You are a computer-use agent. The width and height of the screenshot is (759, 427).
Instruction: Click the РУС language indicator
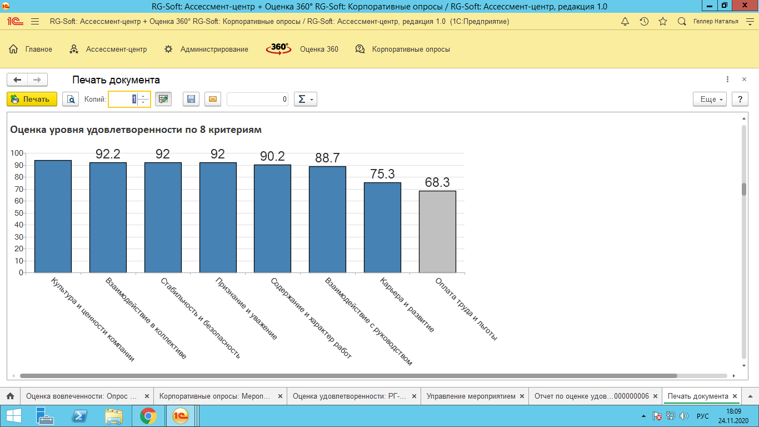[x=703, y=416]
